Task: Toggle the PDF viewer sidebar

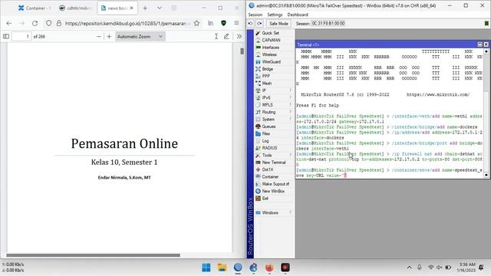Action: (6, 37)
